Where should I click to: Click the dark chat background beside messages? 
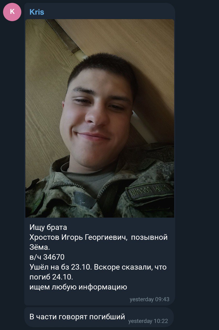click(197, 165)
